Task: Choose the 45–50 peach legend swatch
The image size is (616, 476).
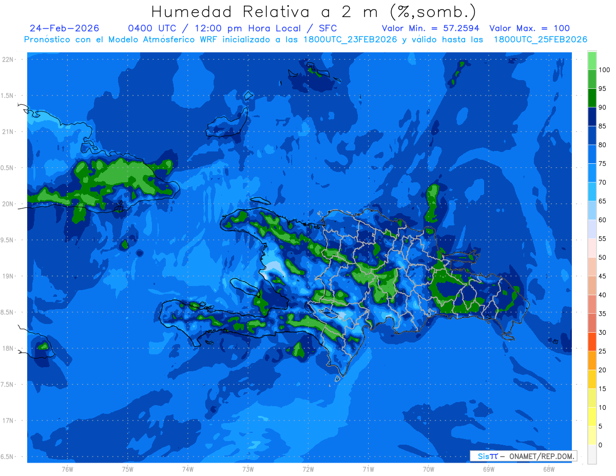Action: [x=592, y=267]
